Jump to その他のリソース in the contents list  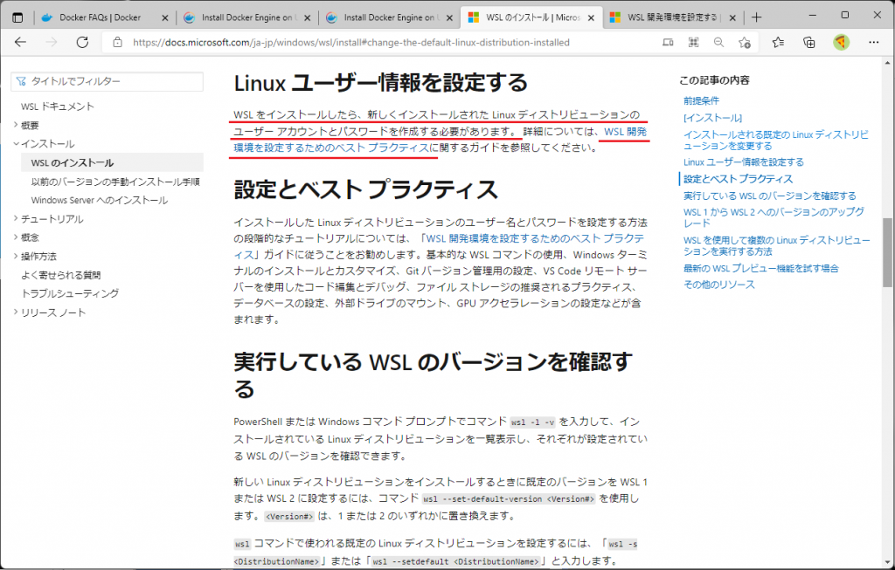coord(719,285)
